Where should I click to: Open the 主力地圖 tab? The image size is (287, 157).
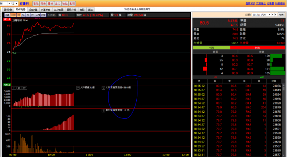pos(59,10)
